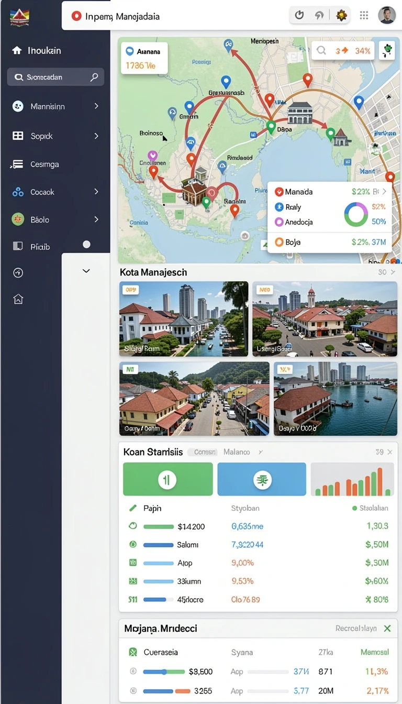The width and height of the screenshot is (402, 704).
Task: Select the Bolja legend radio
Action: (x=279, y=242)
